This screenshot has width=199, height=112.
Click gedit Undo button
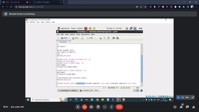pos(90,38)
